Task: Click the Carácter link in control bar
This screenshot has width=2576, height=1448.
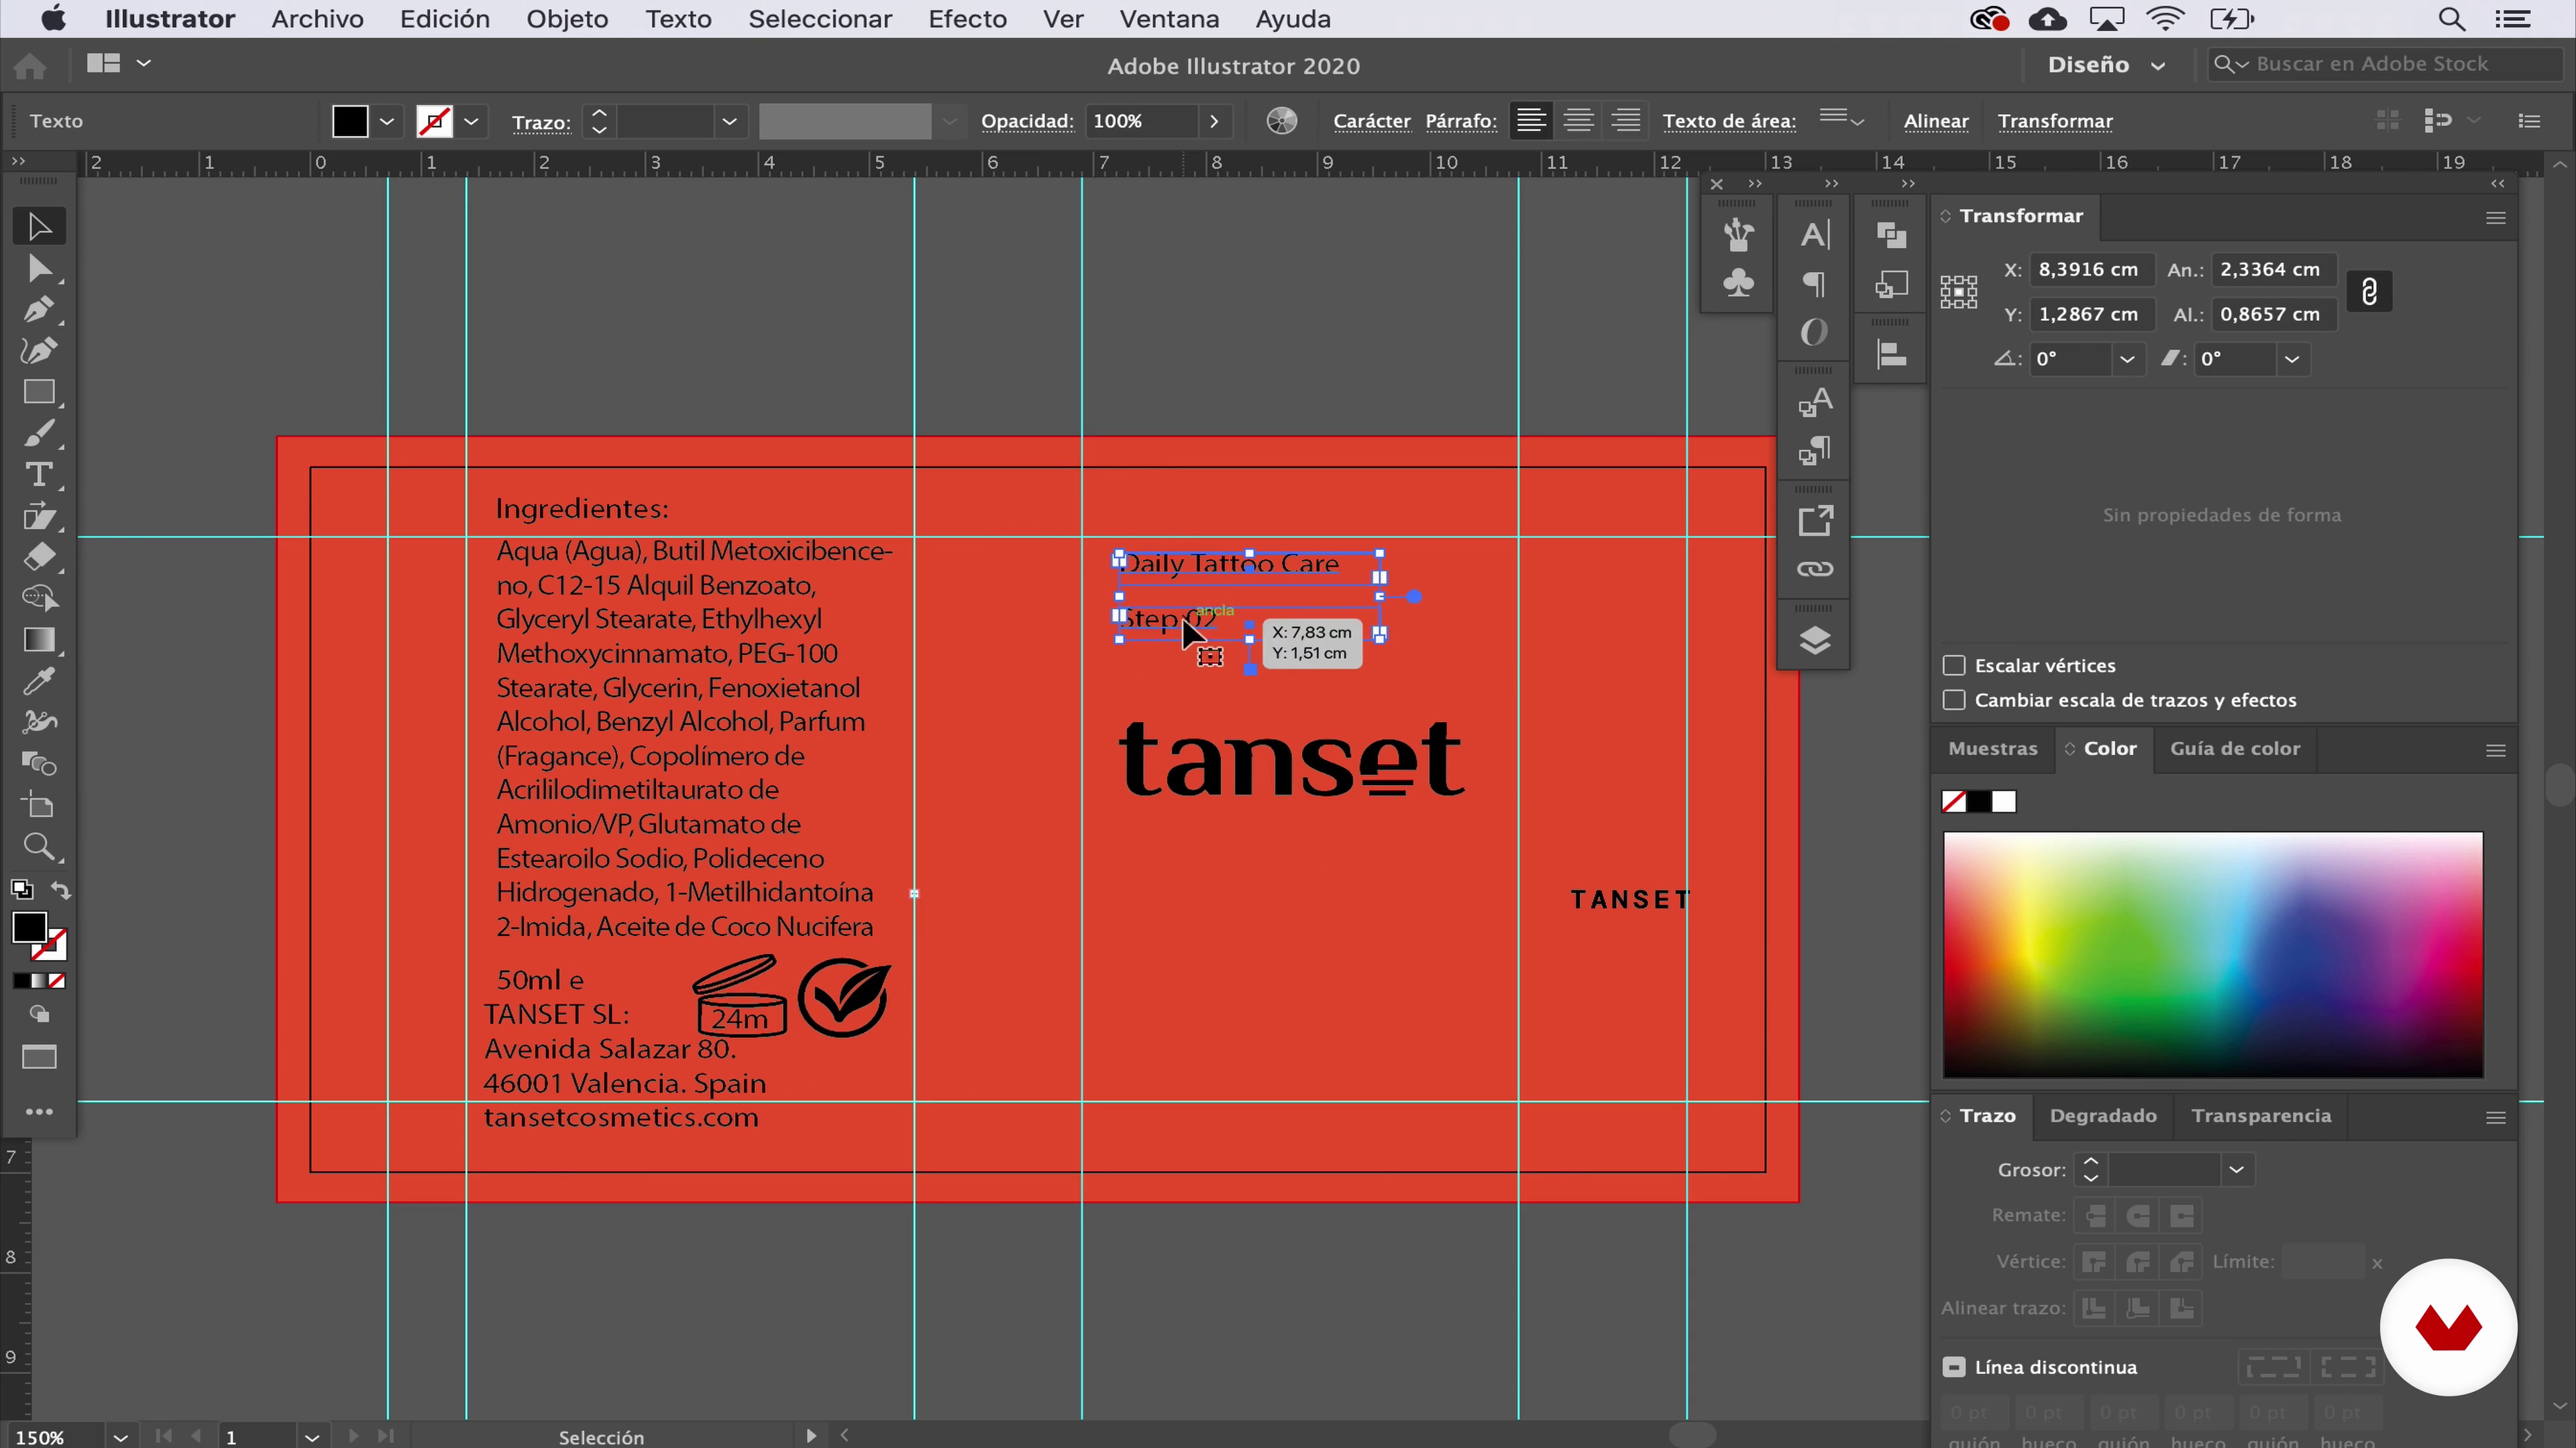Action: tap(1371, 121)
